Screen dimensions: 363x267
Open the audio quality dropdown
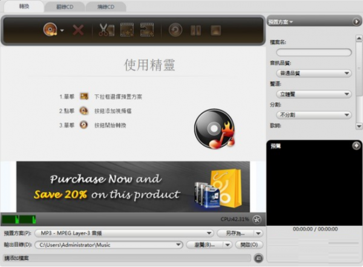point(314,73)
